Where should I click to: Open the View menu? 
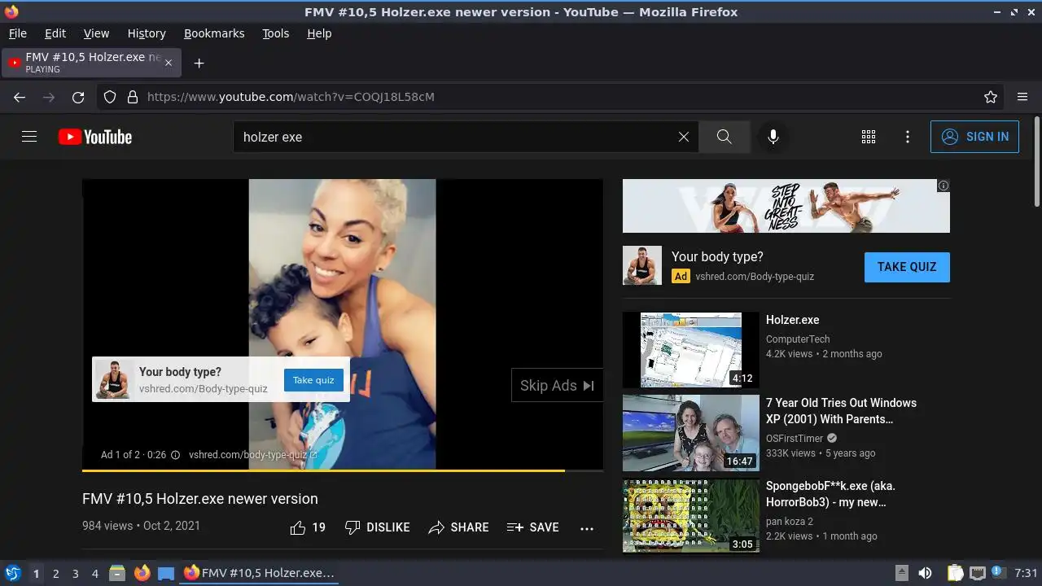pyautogui.click(x=96, y=33)
